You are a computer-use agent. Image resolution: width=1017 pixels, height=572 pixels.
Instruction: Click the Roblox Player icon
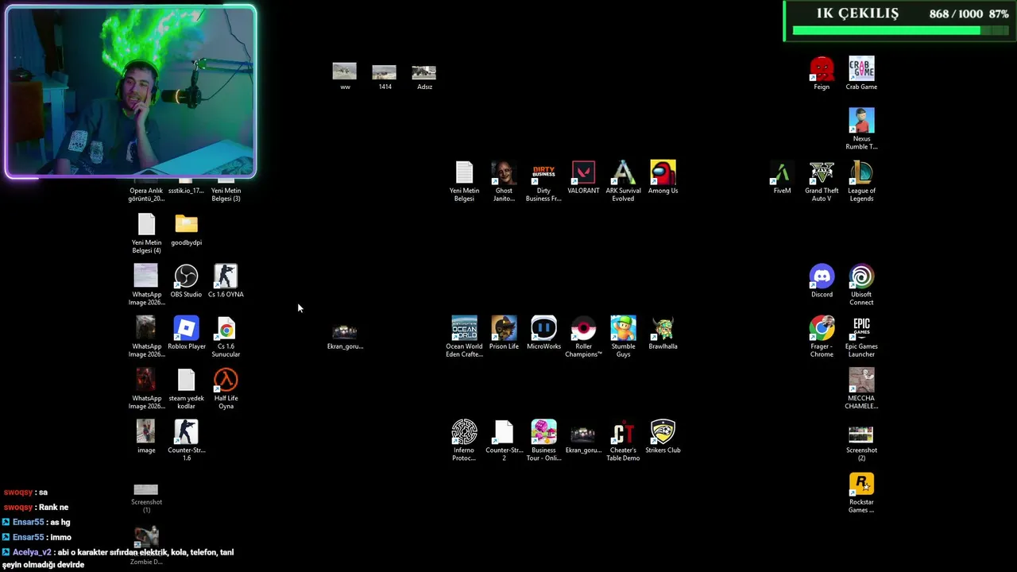[x=186, y=334]
